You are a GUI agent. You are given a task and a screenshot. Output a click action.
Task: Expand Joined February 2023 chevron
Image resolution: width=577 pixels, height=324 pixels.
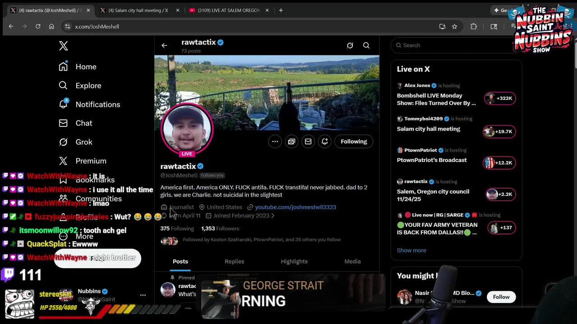(x=273, y=216)
